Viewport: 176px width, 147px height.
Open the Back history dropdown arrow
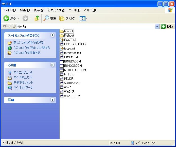(19, 18)
